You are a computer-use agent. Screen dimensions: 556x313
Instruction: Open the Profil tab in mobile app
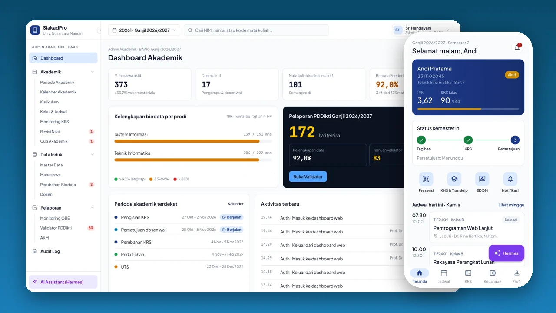click(x=517, y=276)
